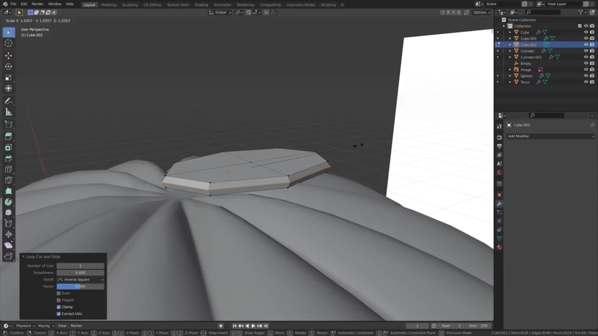Open the viewport Options button
The image size is (598, 336).
point(482,12)
